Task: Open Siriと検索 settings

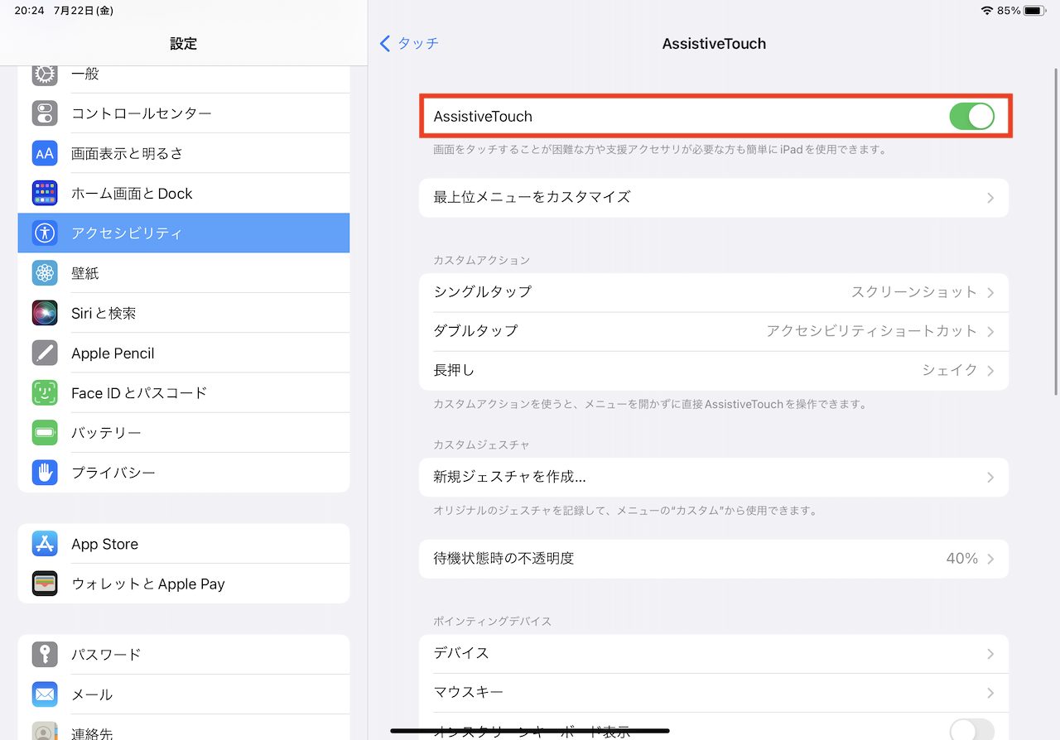Action: click(x=184, y=313)
